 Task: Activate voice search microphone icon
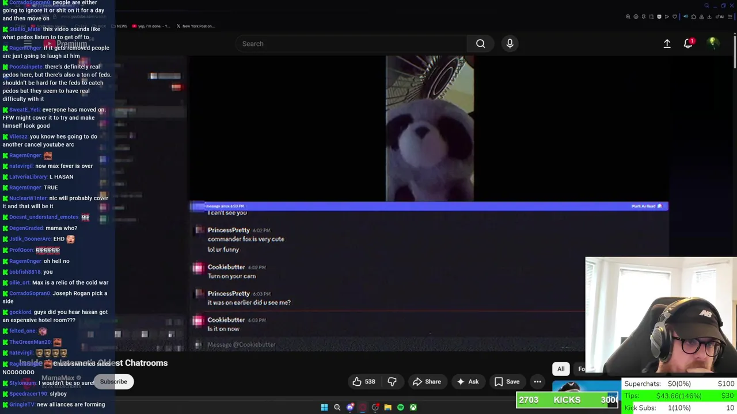click(510, 44)
